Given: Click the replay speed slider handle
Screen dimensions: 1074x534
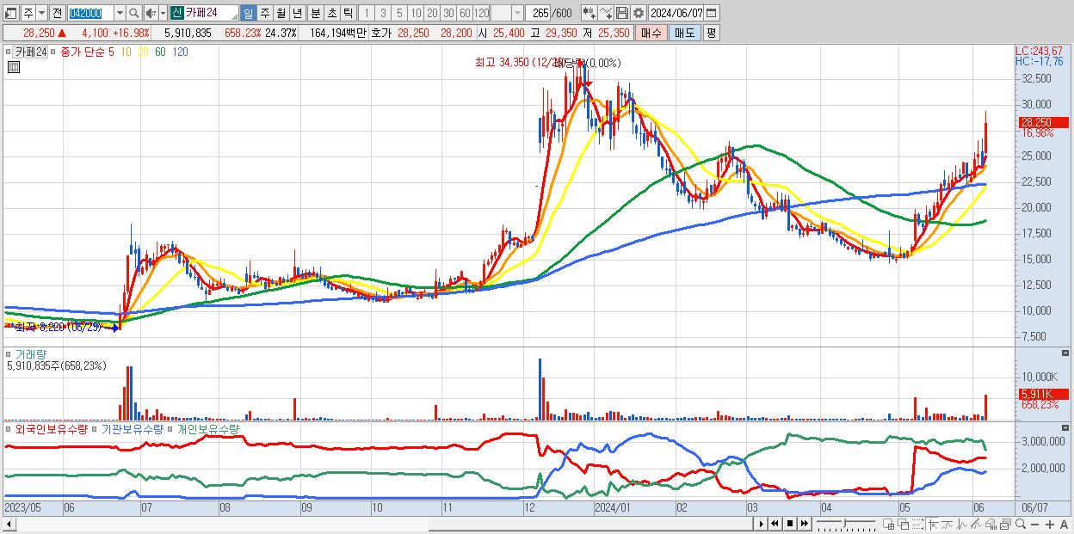Looking at the screenshot, I should (x=844, y=523).
